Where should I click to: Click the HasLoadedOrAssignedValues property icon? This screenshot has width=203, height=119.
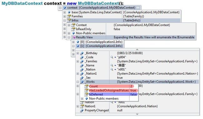click(86, 90)
